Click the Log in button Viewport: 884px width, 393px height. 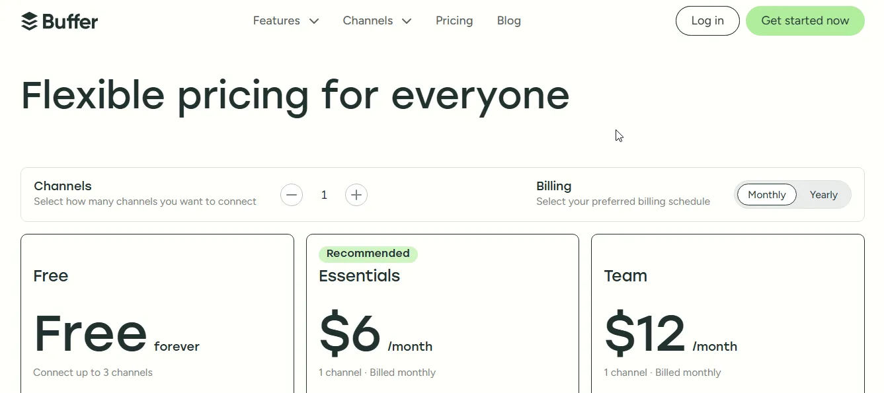pyautogui.click(x=707, y=21)
